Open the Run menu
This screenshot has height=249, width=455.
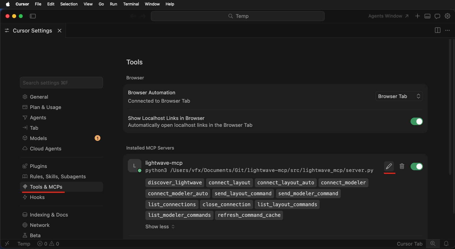tap(113, 4)
